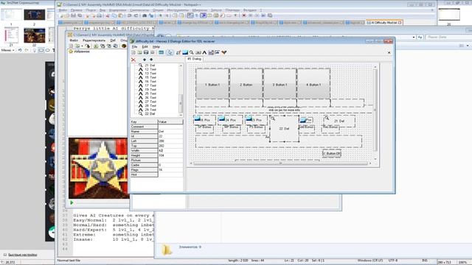Open Explorer address bar dropdown arrow
Screen dimensions: 472x265
click(x=414, y=37)
